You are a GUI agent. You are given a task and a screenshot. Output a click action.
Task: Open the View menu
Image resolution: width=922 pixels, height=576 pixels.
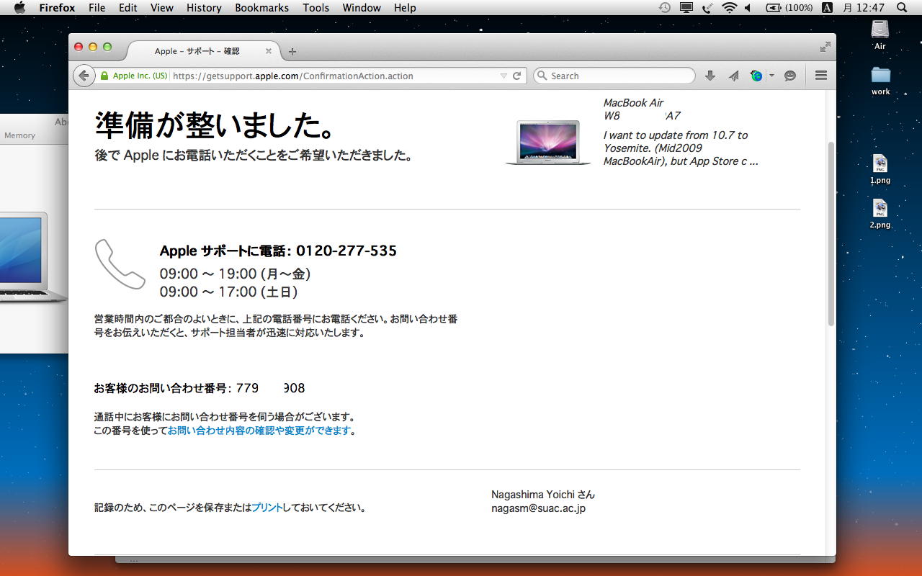162,8
